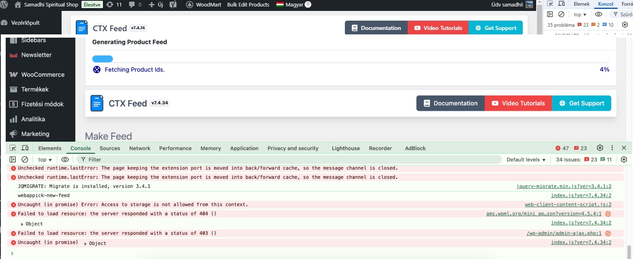Click the spinner icon beside Fetching Product Ids
The width and height of the screenshot is (633, 259).
click(96, 70)
